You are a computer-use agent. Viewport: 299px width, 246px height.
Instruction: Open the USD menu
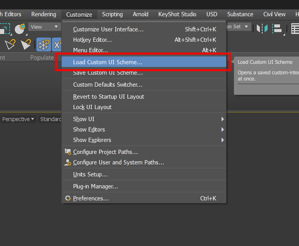[x=212, y=14]
